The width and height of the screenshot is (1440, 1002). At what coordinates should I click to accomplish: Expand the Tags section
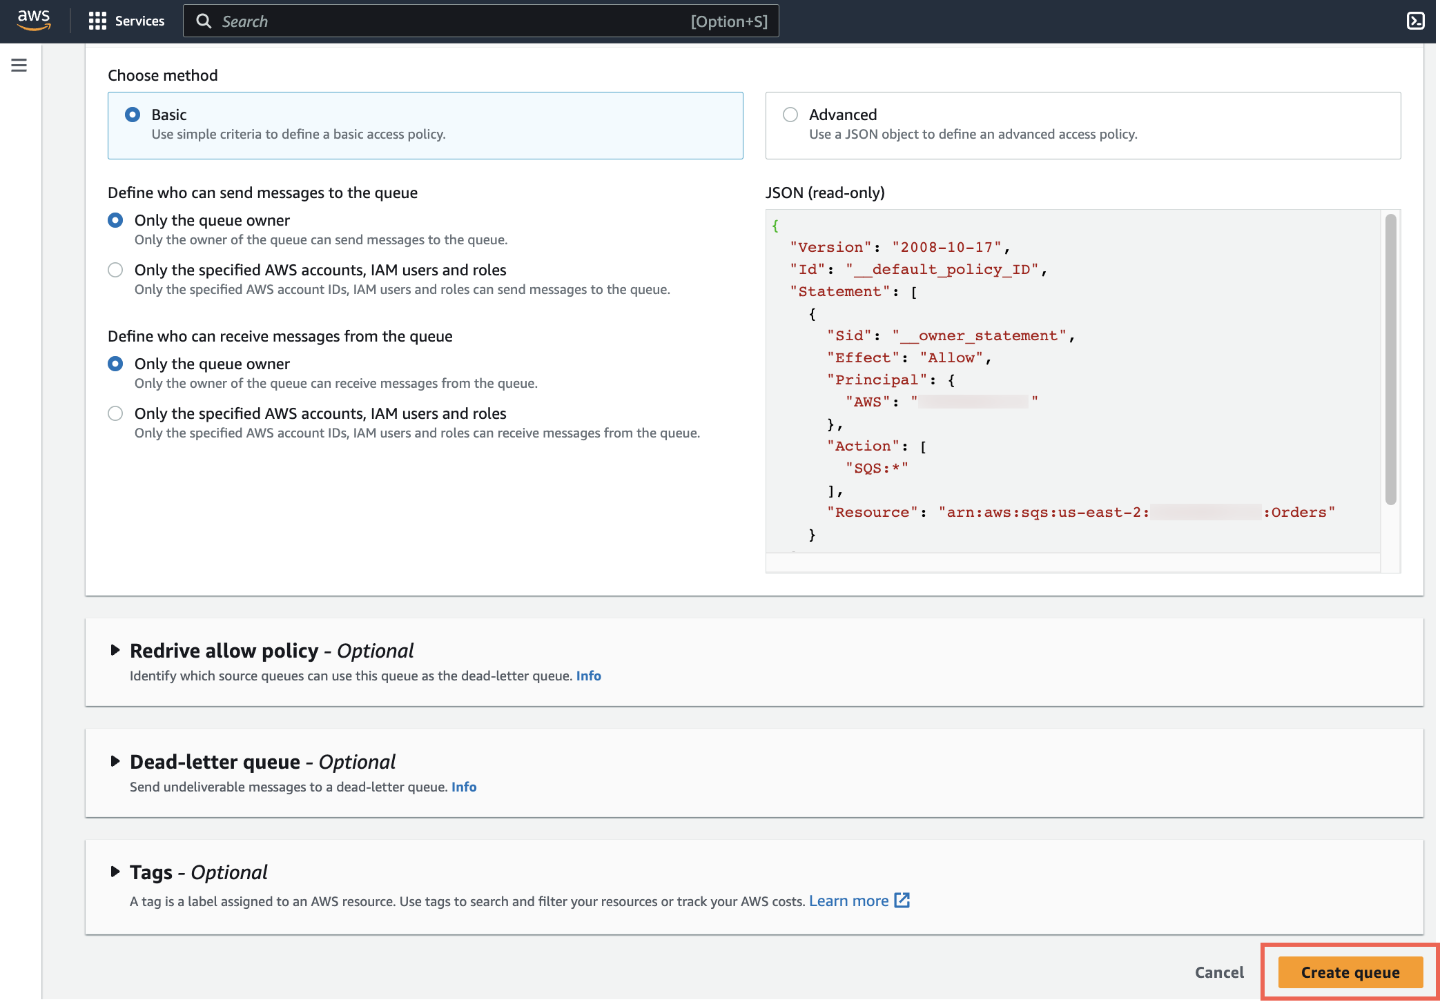pyautogui.click(x=115, y=872)
